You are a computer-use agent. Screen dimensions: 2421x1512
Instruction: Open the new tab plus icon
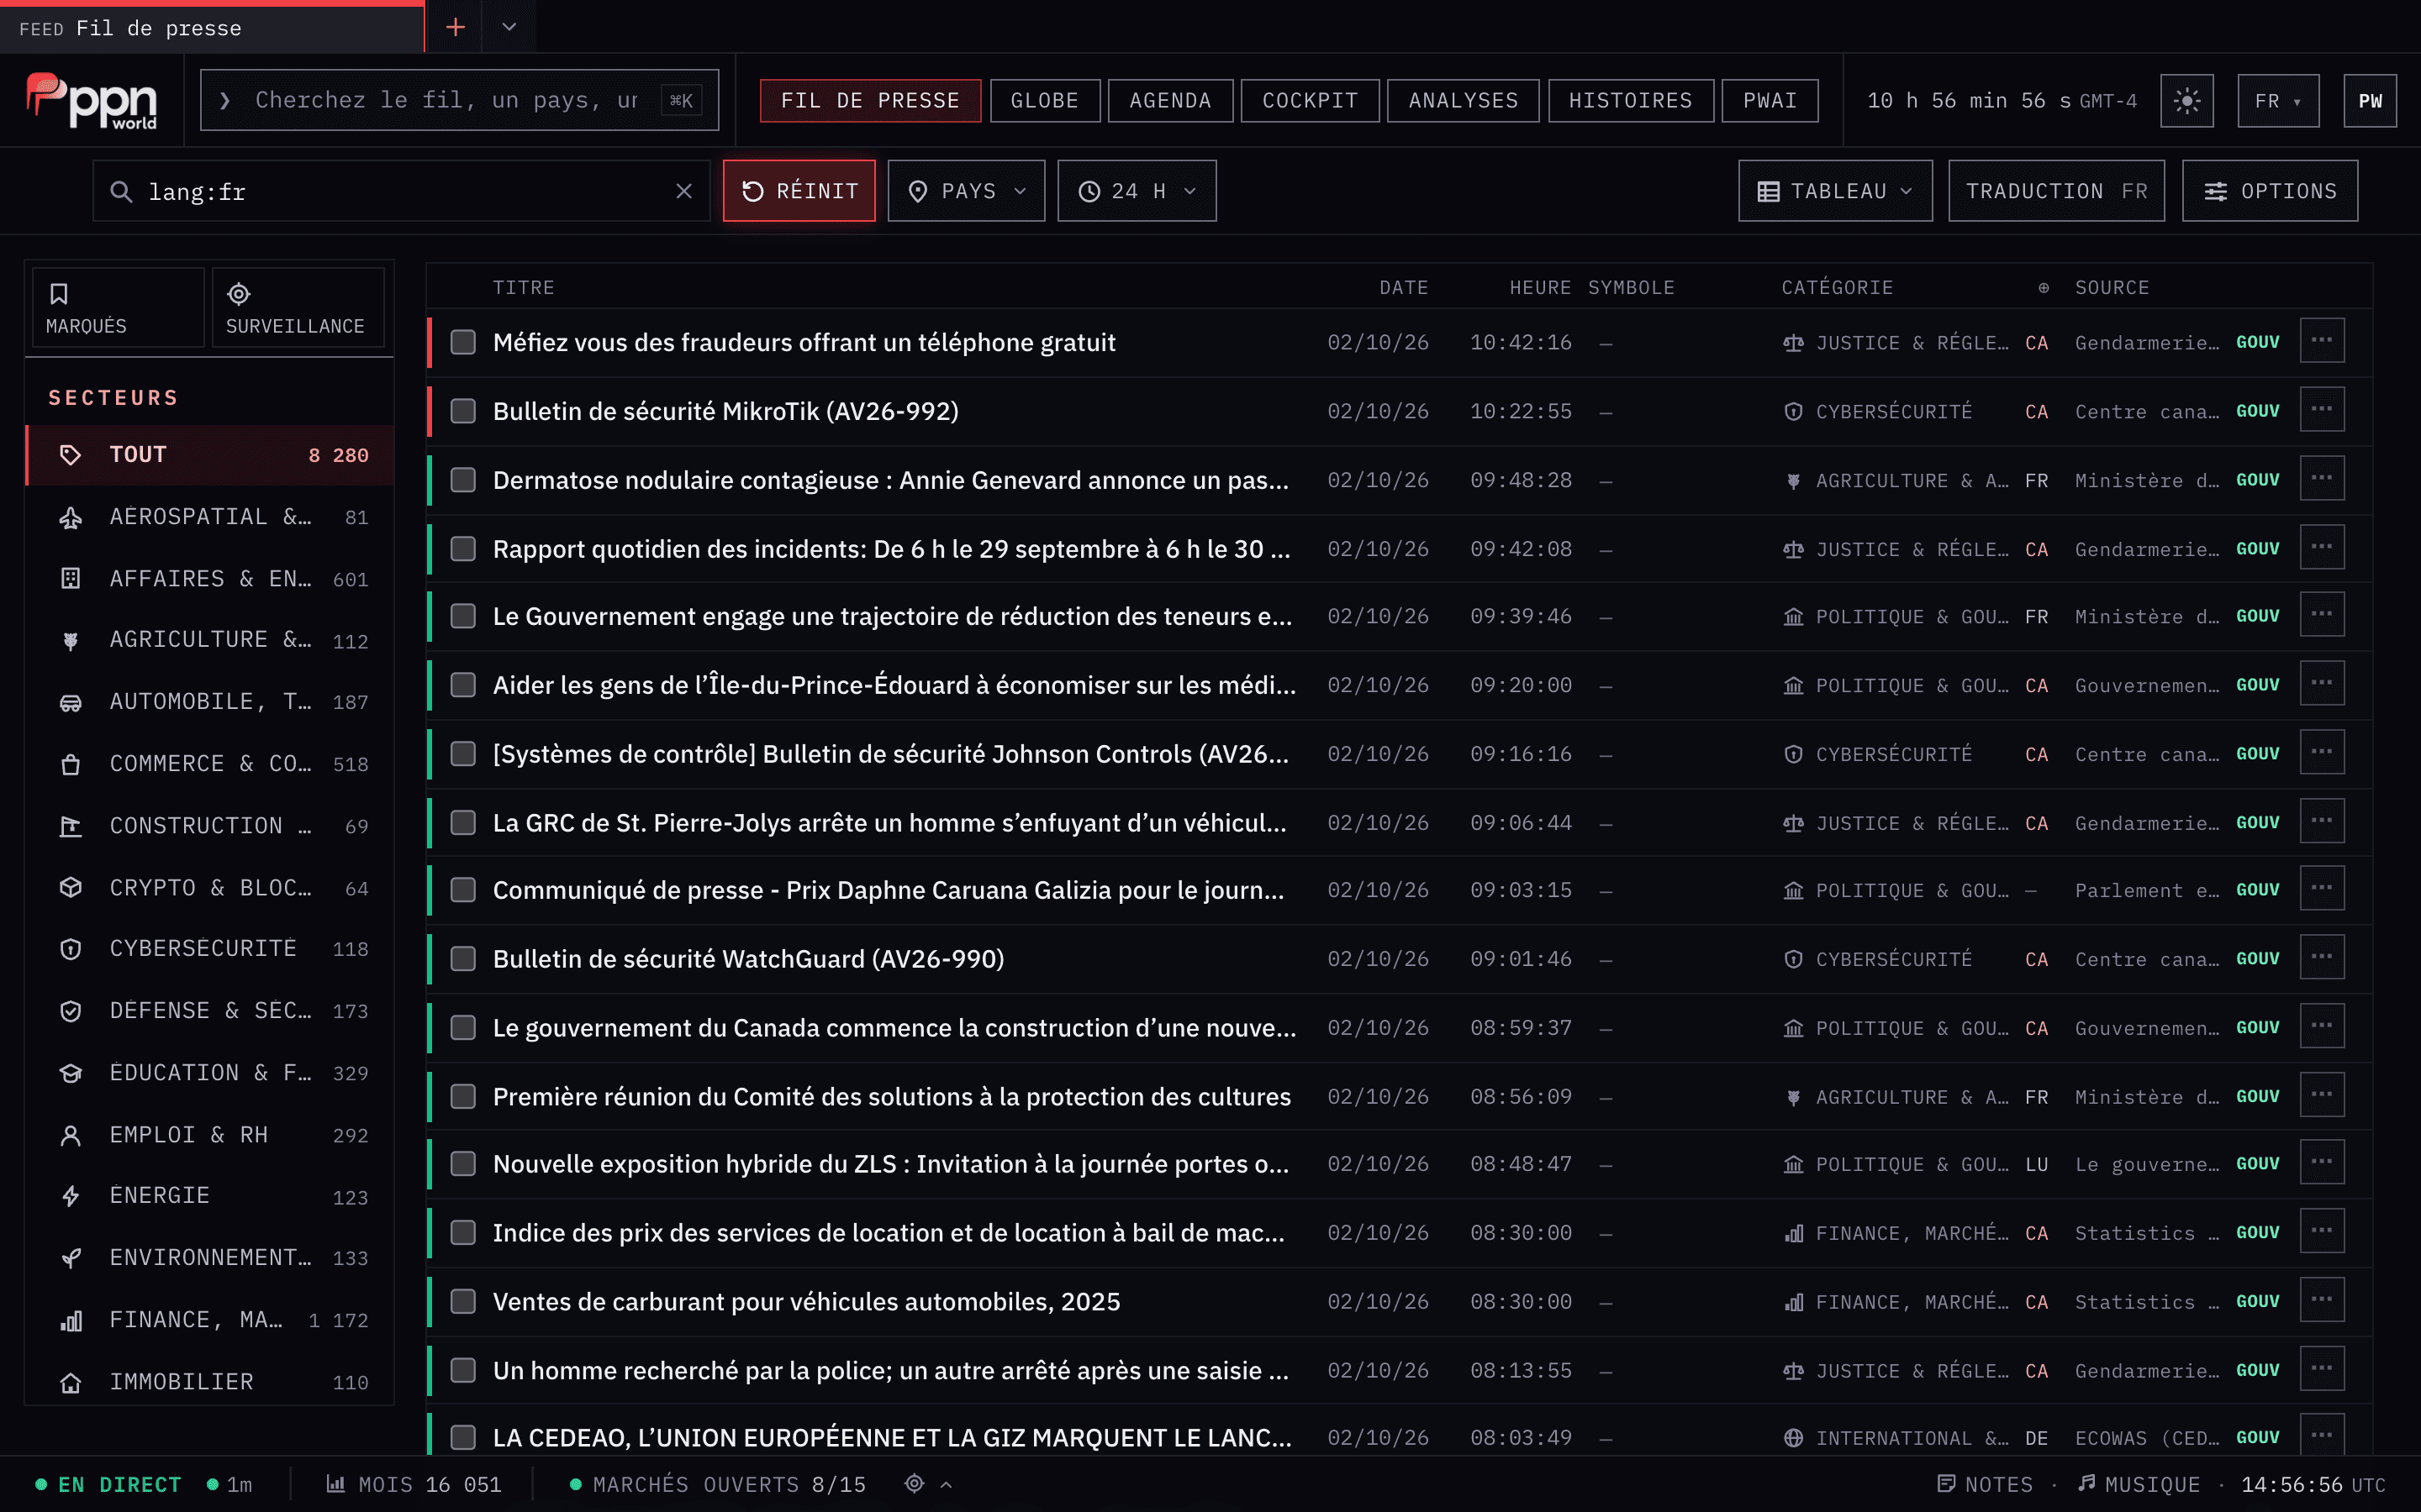point(455,27)
